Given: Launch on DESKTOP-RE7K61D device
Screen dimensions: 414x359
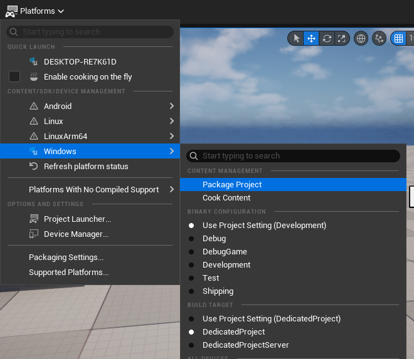Looking at the screenshot, I should [90, 62].
